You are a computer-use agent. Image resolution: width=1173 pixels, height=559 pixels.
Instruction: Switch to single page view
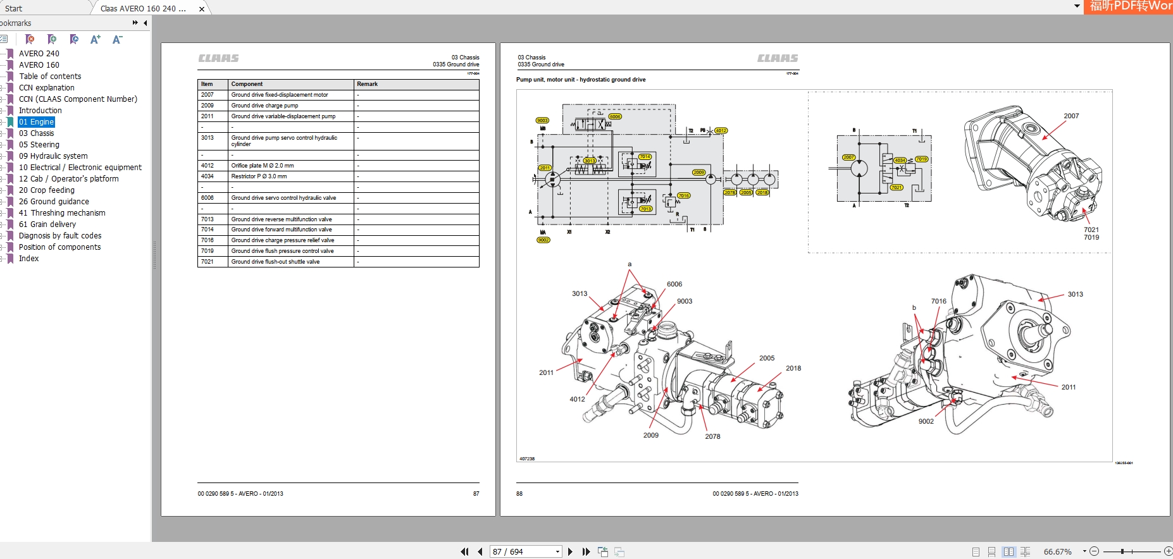click(x=976, y=552)
